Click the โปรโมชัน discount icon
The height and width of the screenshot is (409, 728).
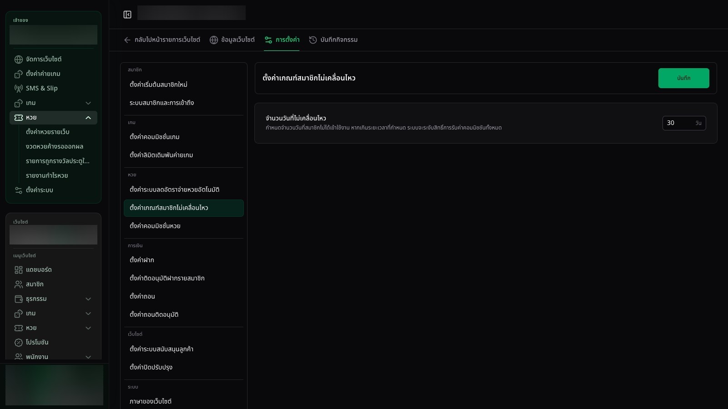(19, 343)
